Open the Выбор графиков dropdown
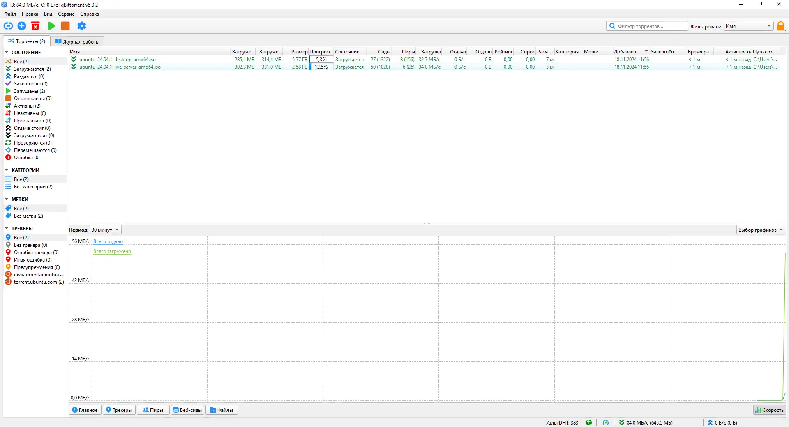 click(x=761, y=230)
